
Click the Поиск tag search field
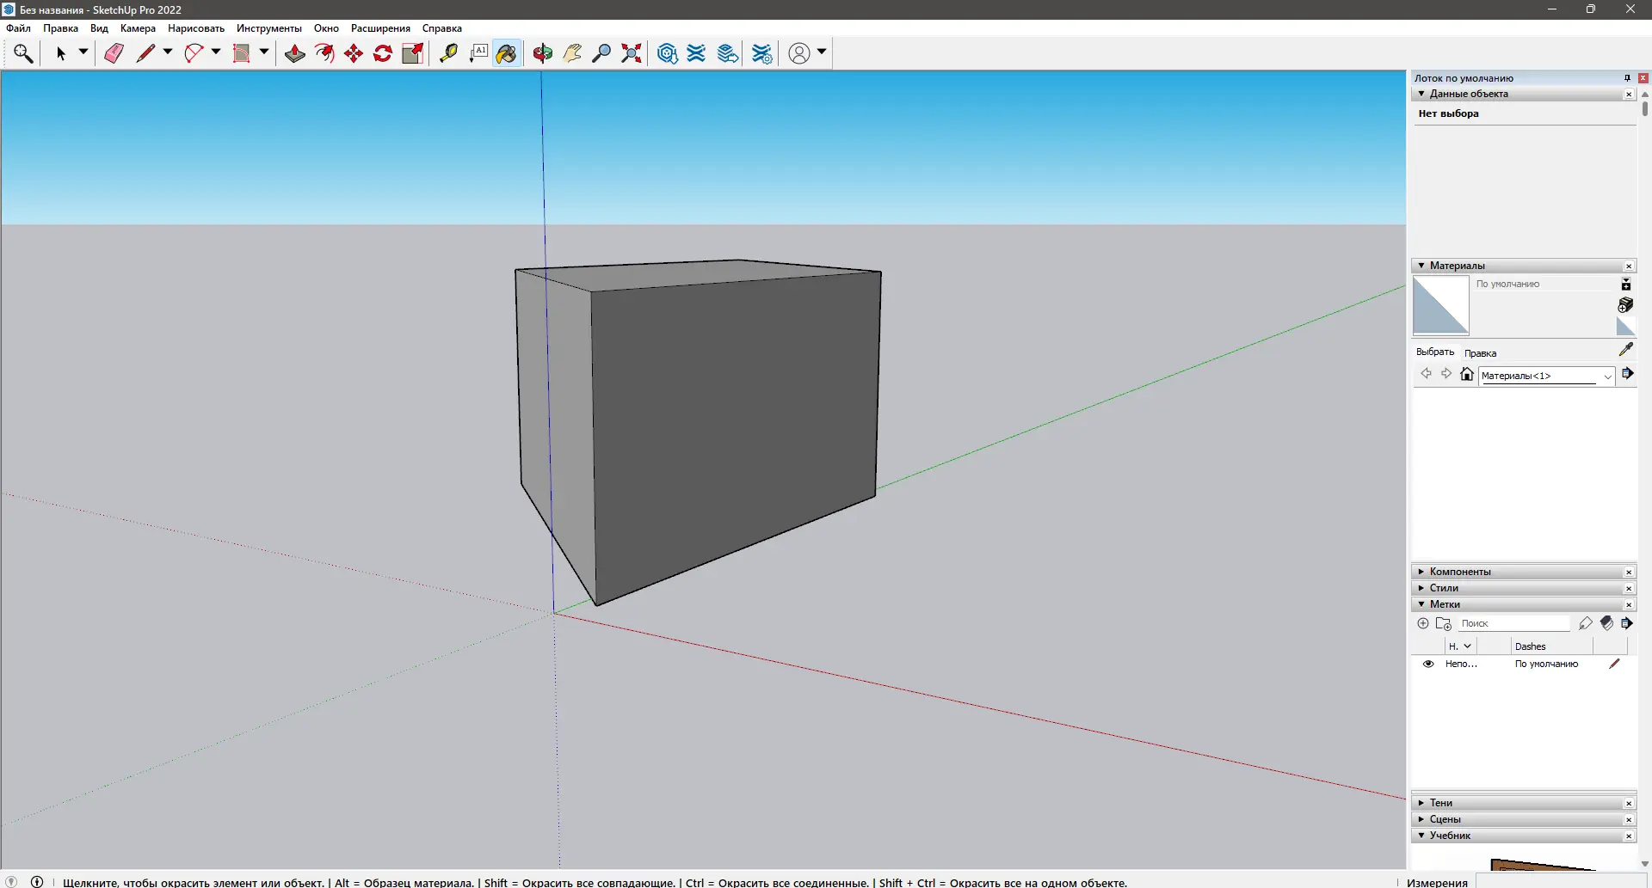tap(1514, 623)
